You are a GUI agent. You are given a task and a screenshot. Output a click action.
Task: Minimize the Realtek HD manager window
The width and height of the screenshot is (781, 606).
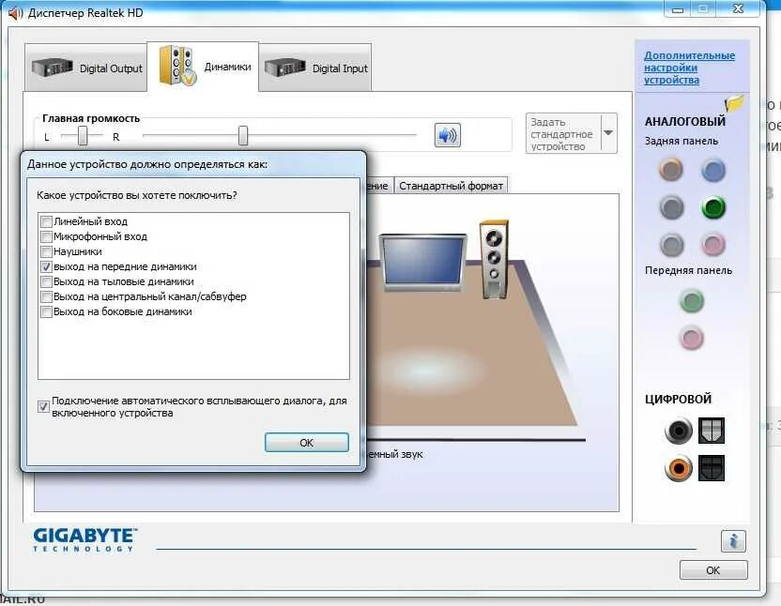click(678, 9)
